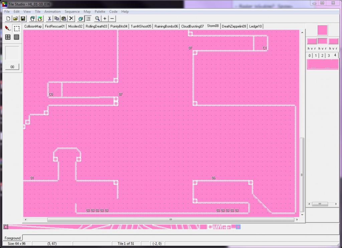The image size is (342, 248).
Task: Click the large pink current tile preview
Action: 322,30
